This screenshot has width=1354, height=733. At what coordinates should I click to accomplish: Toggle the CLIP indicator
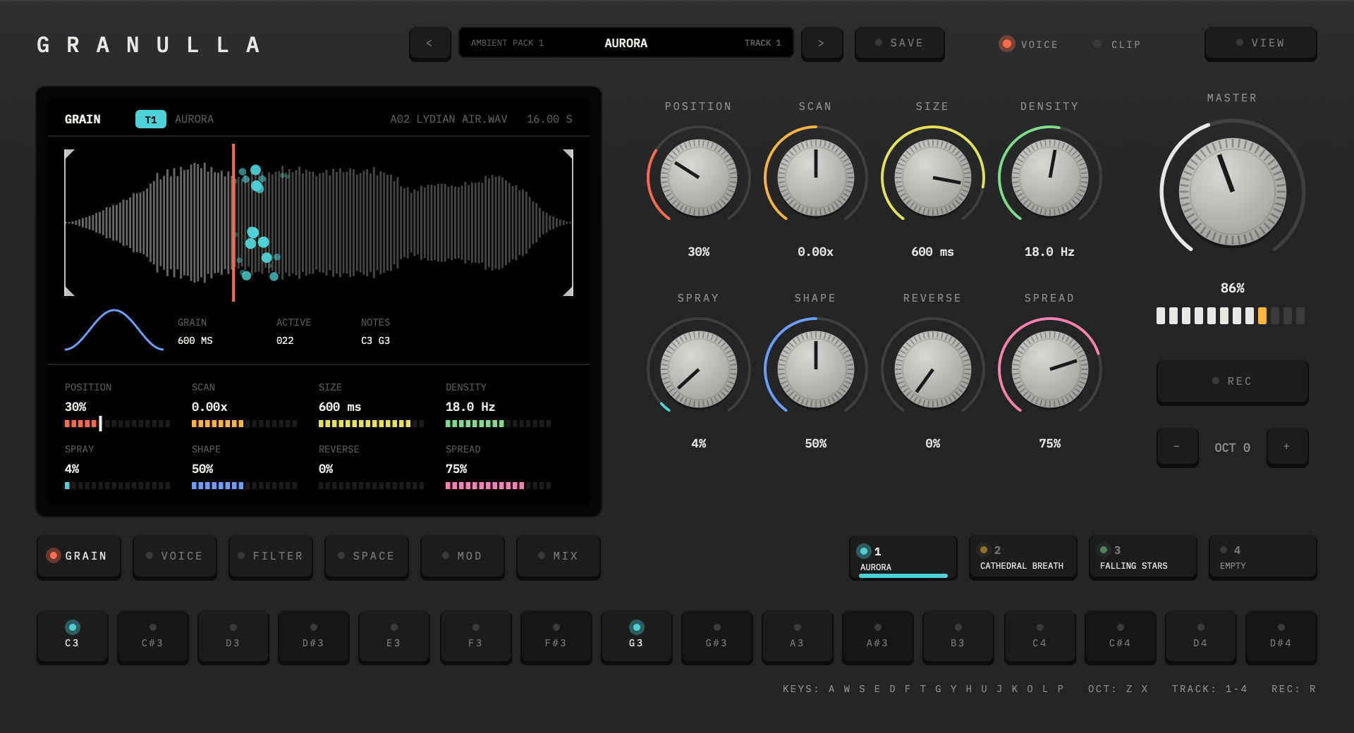pos(1117,44)
